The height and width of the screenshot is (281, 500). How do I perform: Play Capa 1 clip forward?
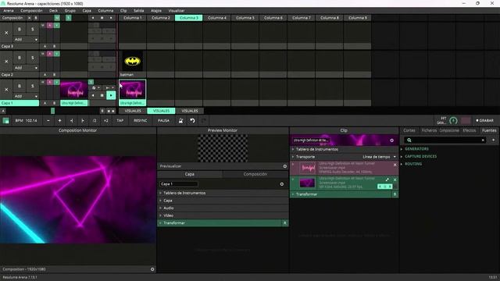tap(111, 95)
